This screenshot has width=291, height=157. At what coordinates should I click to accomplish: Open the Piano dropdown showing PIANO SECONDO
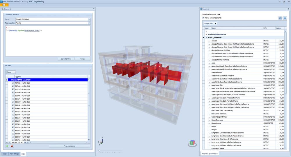coord(89,19)
